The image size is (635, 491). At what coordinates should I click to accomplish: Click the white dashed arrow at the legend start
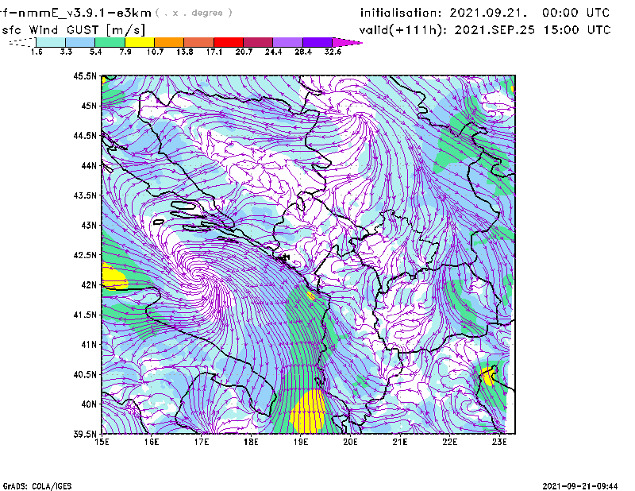point(22,42)
